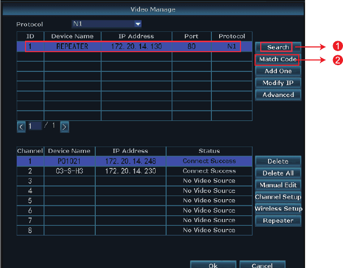Click the Modify IP button
343x268 pixels.
[278, 83]
